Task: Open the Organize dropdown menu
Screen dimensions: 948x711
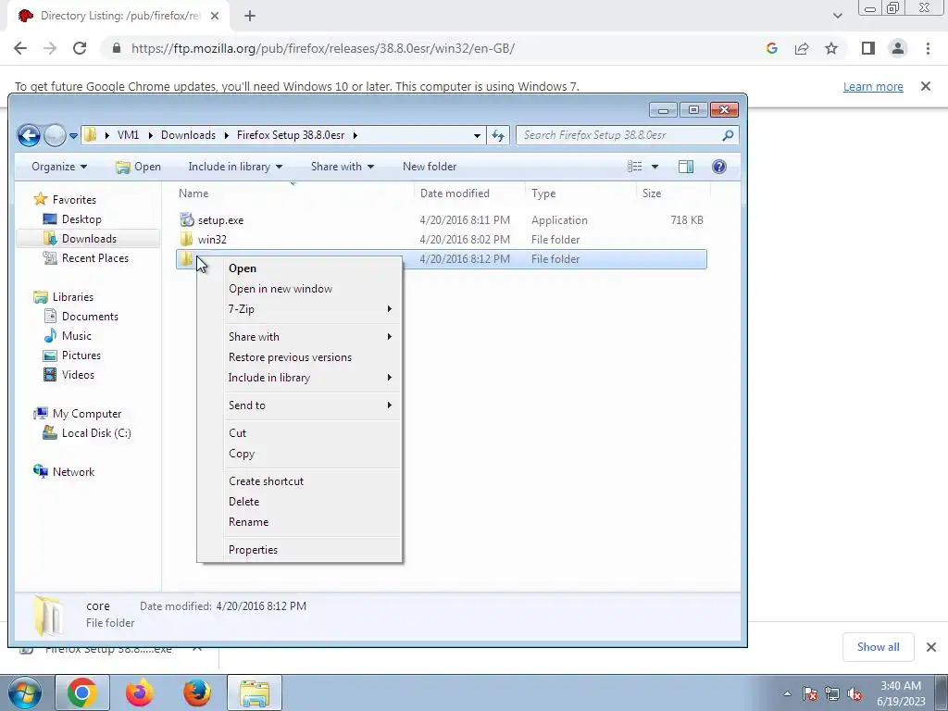Action: (x=59, y=167)
